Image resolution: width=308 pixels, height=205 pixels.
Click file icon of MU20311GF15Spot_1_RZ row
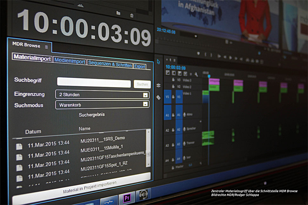pyautogui.click(x=19, y=178)
